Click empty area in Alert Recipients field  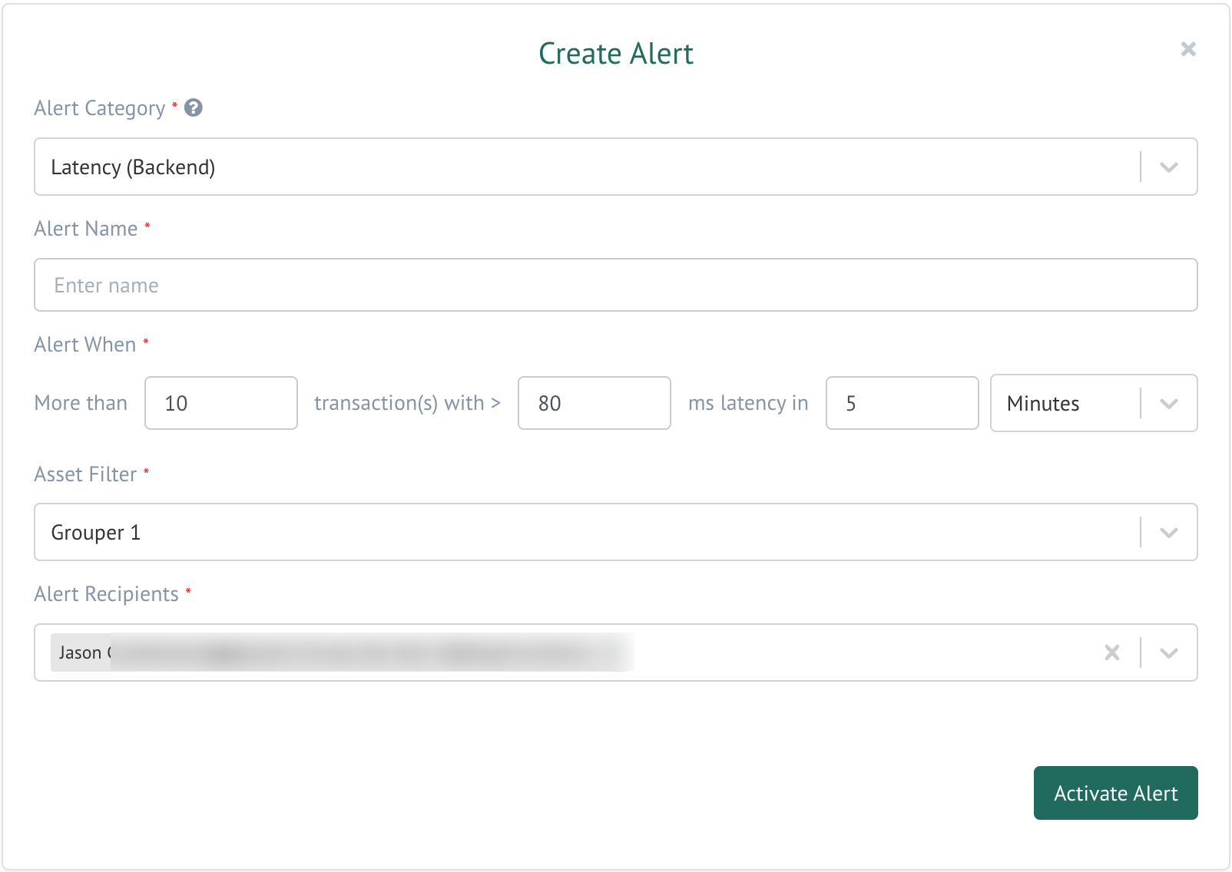[860, 652]
